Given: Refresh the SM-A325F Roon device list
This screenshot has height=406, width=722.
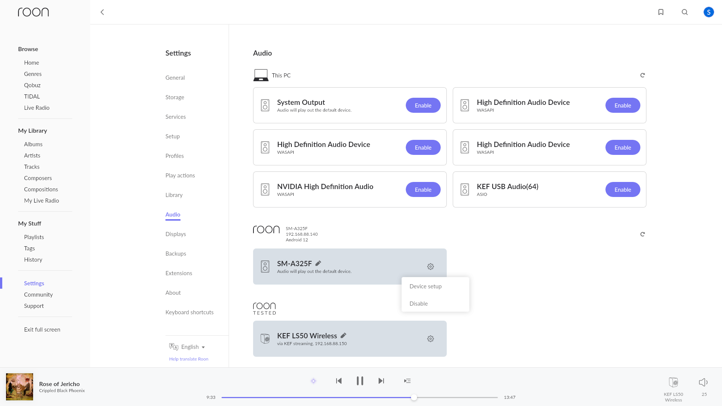Looking at the screenshot, I should (x=643, y=234).
